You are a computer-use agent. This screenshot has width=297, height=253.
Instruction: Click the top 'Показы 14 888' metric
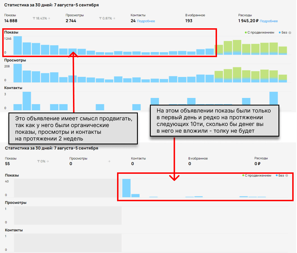point(11,18)
